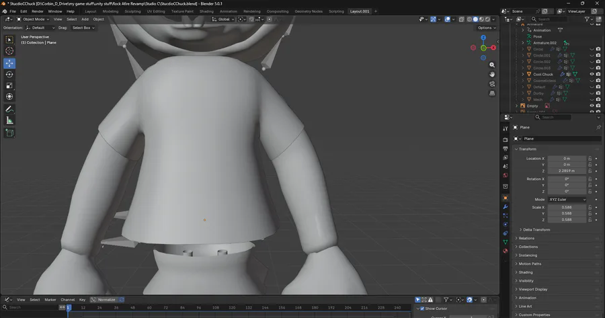Open the Object Mode dropdown

coord(33,19)
